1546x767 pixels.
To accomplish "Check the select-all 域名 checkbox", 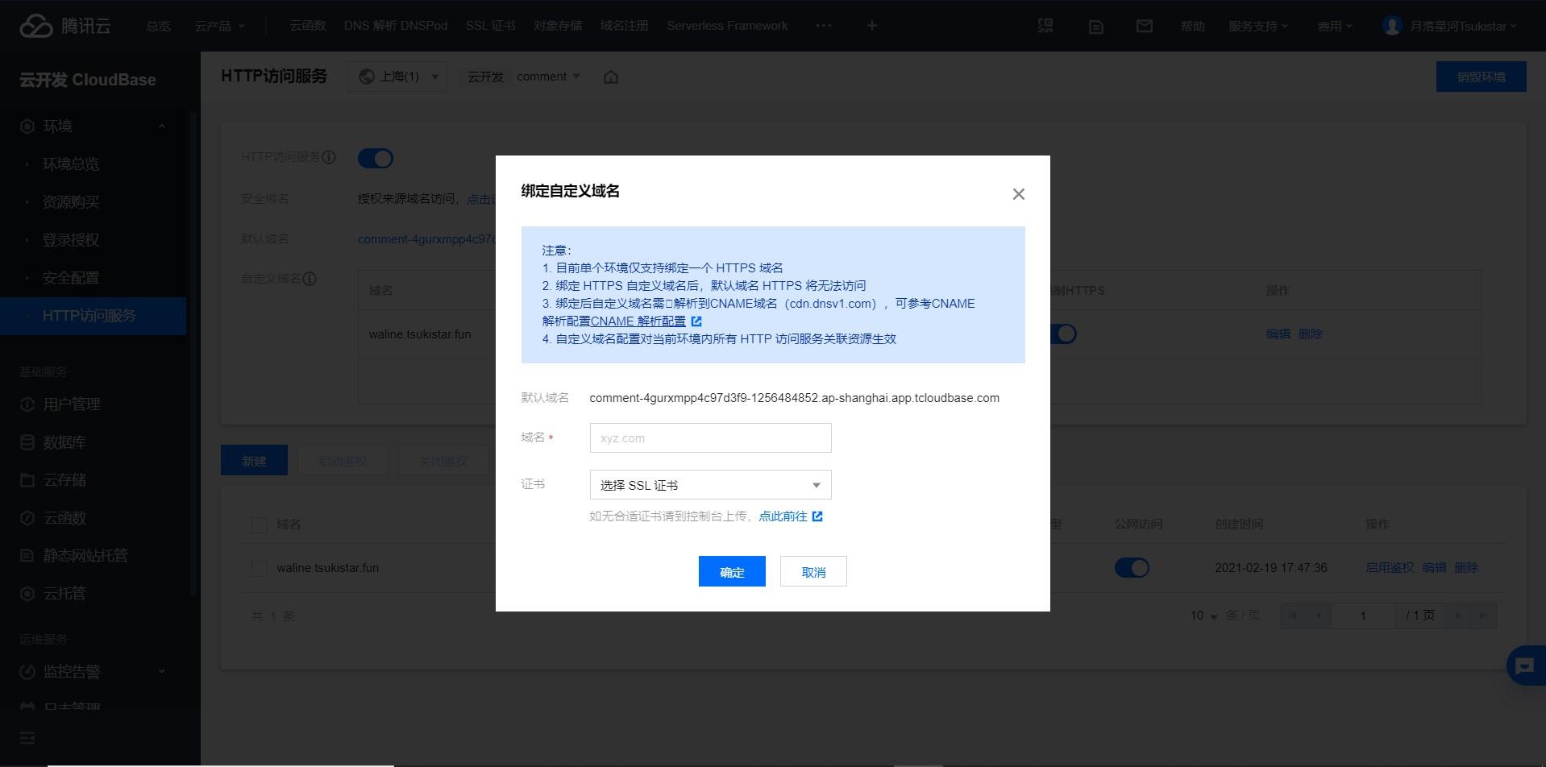I will [260, 525].
